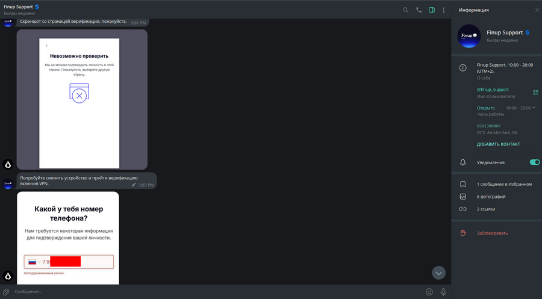Click ДОБАВИТЬ КОНТАКТ button
This screenshot has width=542, height=299.
(x=498, y=144)
